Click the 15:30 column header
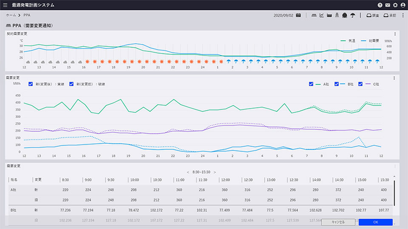 [385, 180]
